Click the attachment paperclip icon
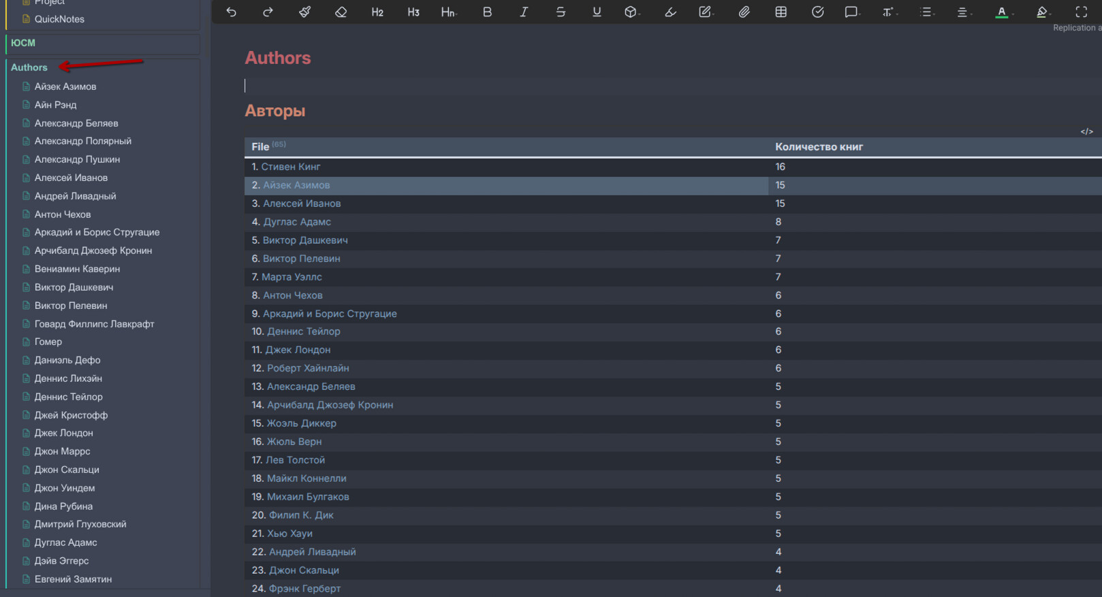The width and height of the screenshot is (1102, 597). click(x=744, y=12)
